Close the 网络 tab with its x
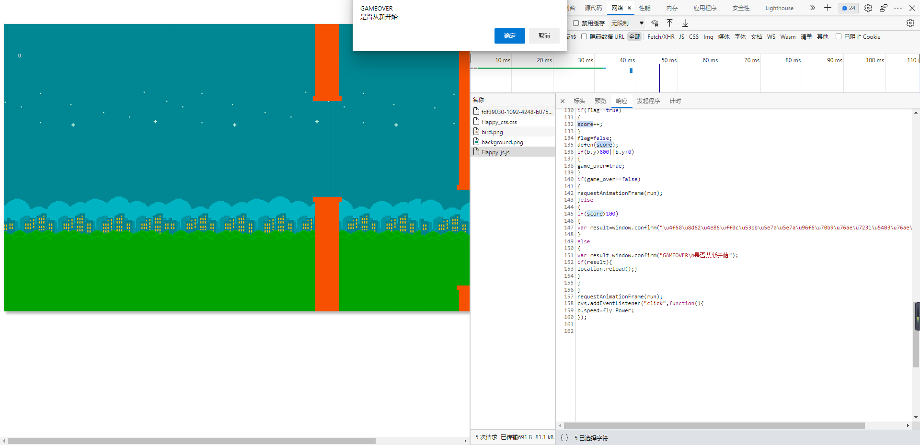 tap(630, 8)
